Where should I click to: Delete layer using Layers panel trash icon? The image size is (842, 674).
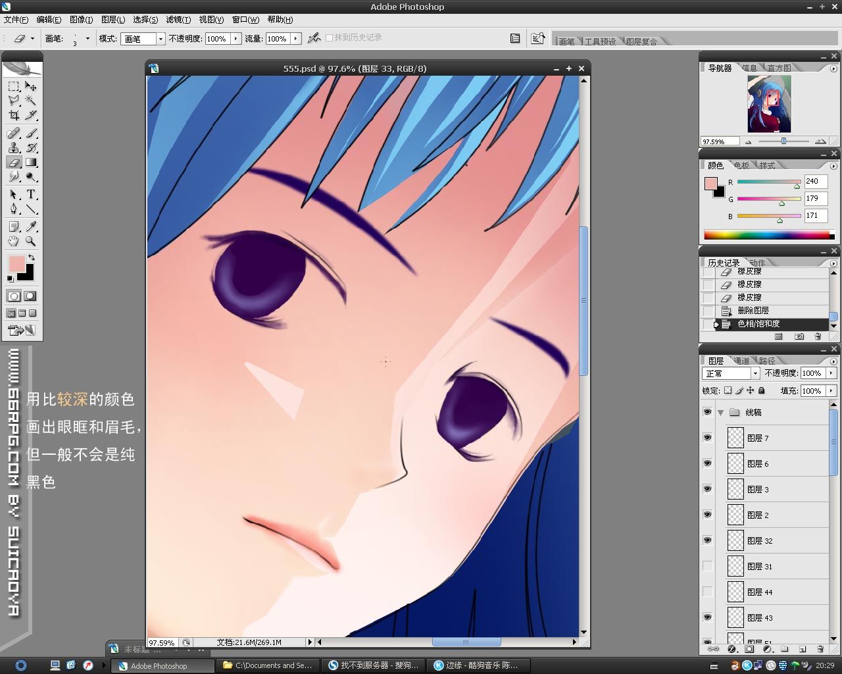tap(820, 649)
